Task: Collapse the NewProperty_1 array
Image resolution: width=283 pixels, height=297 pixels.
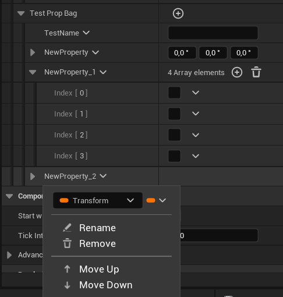Action: (x=33, y=72)
